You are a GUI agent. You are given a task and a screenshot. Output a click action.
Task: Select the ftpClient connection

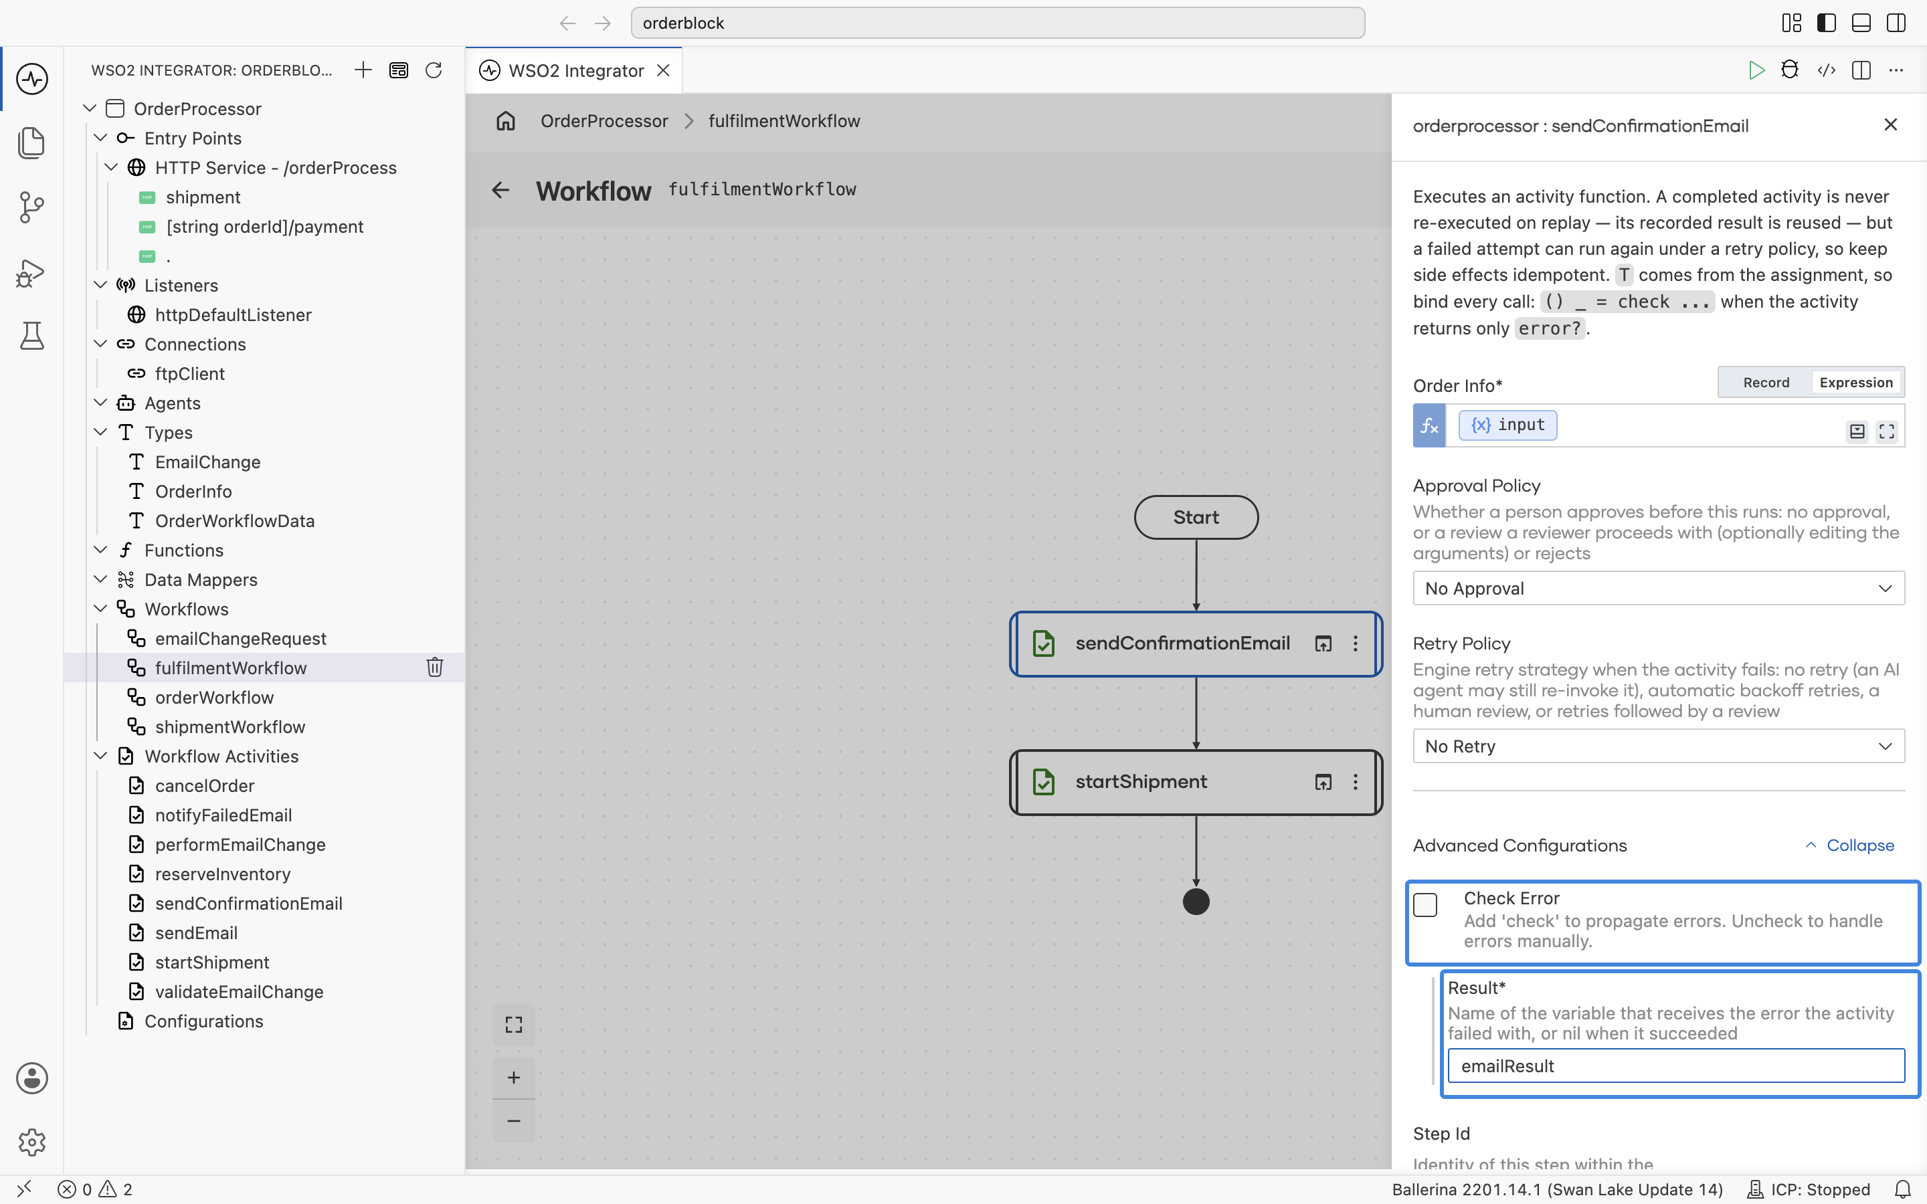pyautogui.click(x=189, y=373)
